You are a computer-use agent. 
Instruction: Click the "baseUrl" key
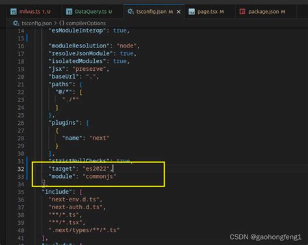[64, 77]
